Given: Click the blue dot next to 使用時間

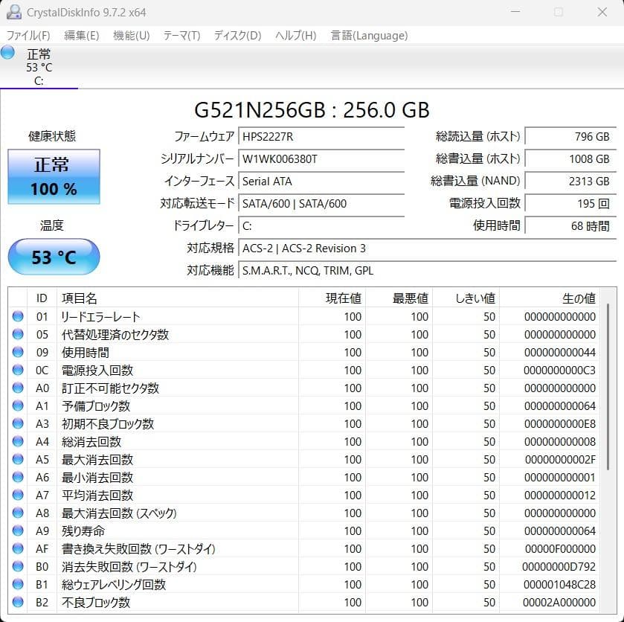Looking at the screenshot, I should click(17, 352).
